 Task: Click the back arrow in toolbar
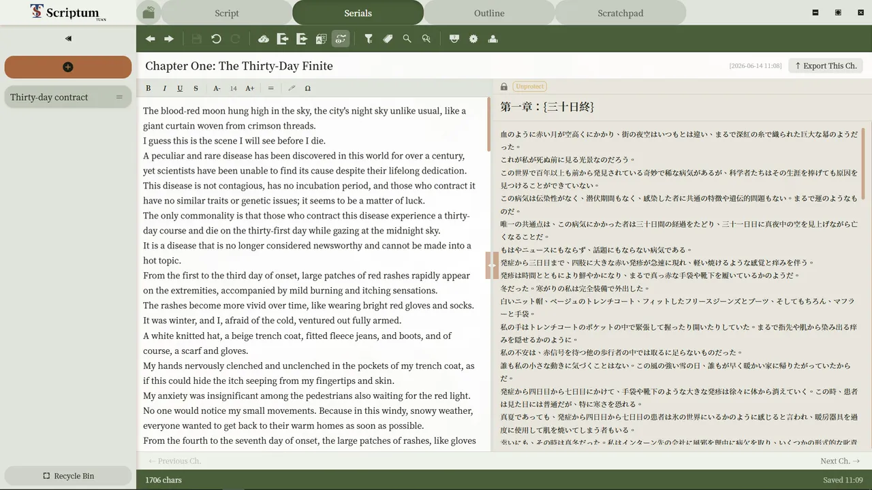click(x=150, y=39)
